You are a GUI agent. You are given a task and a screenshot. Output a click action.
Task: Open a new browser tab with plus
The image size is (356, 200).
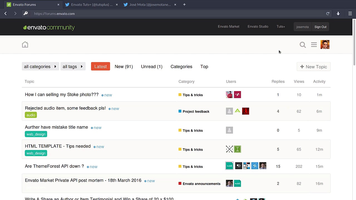tap(184, 4)
